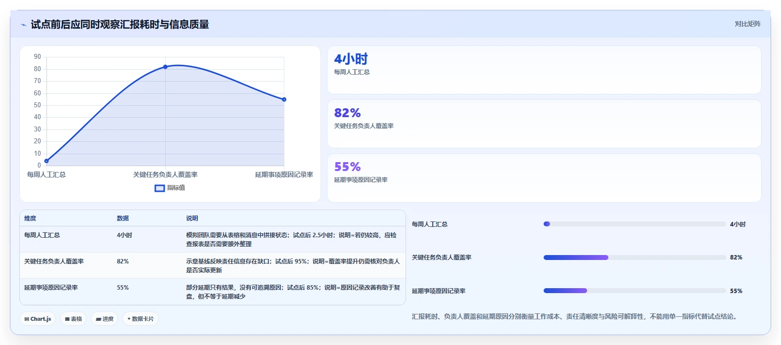Viewport: 781px width, 345px height.
Task: Click the 进度 tag chip
Action: tap(105, 319)
